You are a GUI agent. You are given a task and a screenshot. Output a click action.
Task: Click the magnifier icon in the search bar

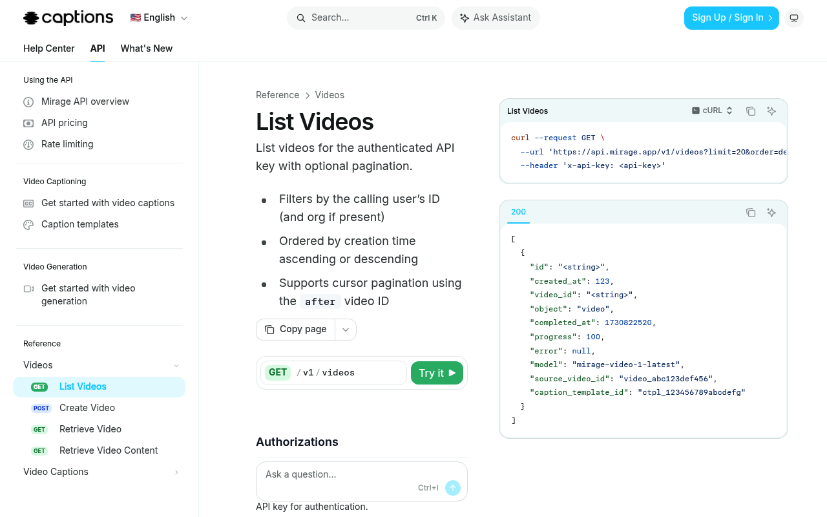point(301,18)
